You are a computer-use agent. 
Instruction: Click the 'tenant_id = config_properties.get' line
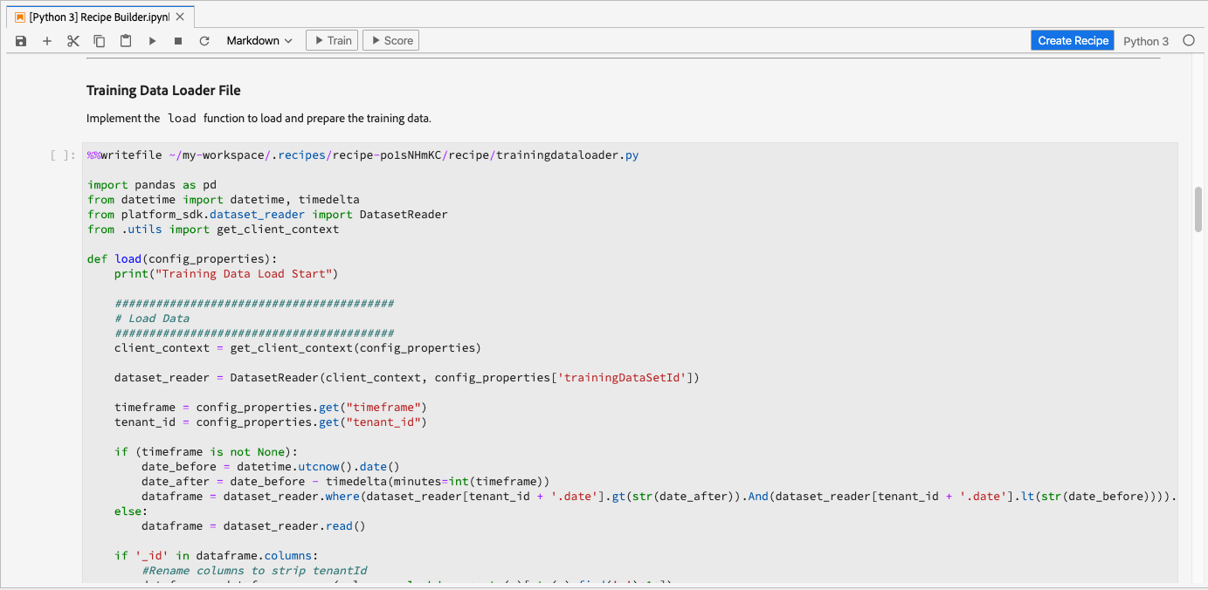[x=271, y=422]
